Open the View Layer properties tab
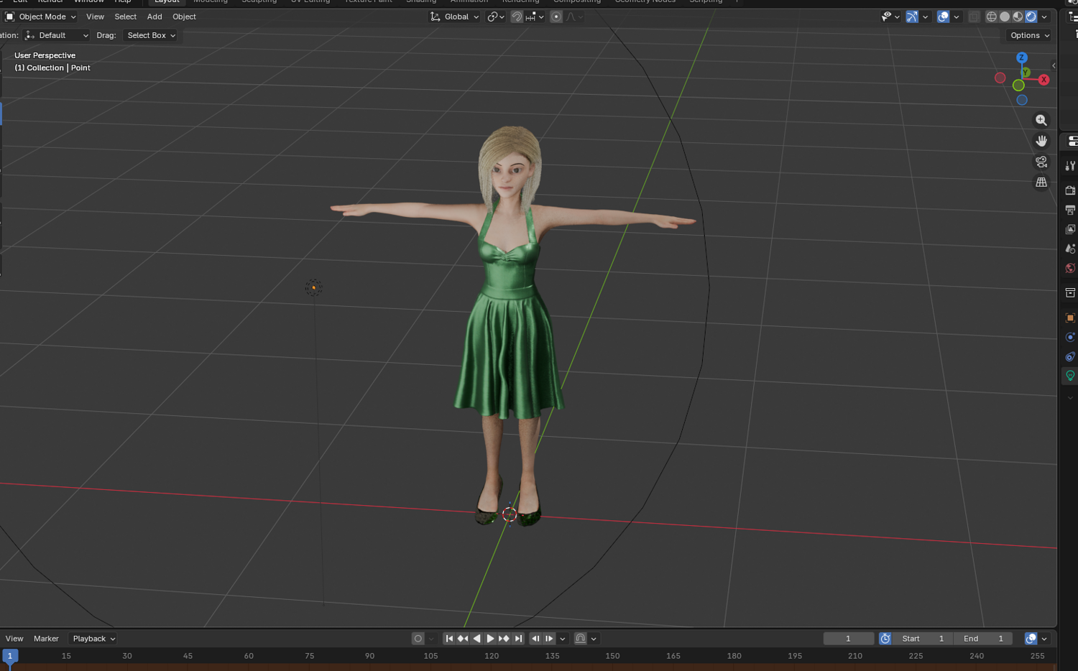This screenshot has height=671, width=1078. click(x=1070, y=229)
